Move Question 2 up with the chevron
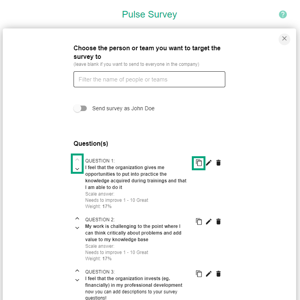The height and width of the screenshot is (300, 300). pos(77,219)
